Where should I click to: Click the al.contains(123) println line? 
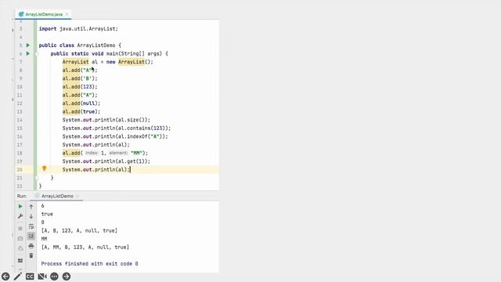[117, 128]
